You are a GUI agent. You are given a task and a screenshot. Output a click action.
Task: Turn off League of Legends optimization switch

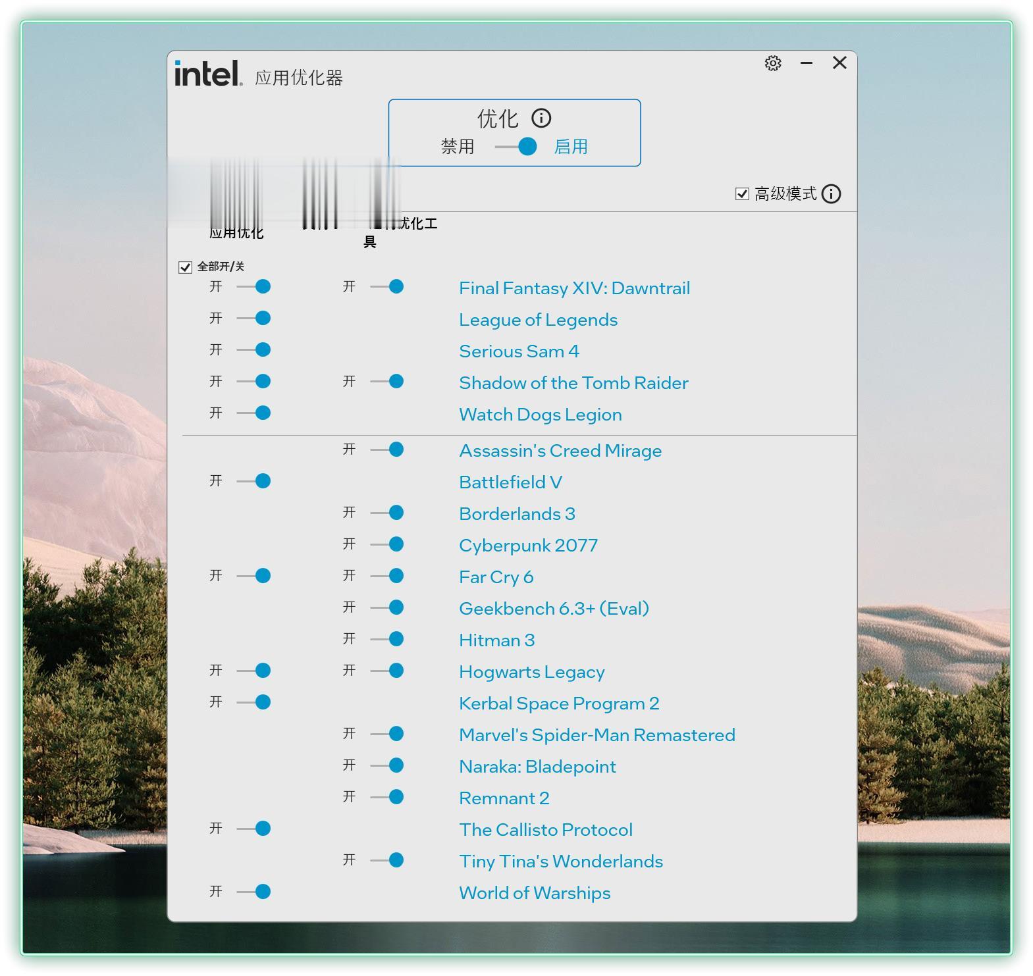[253, 319]
